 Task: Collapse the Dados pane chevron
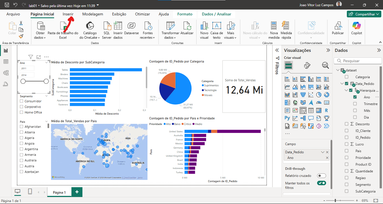pyautogui.click(x=379, y=50)
